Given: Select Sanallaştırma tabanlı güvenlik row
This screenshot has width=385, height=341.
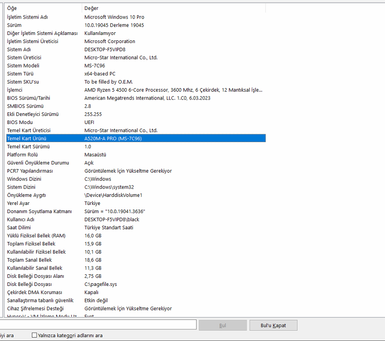Looking at the screenshot, I should pos(136,300).
